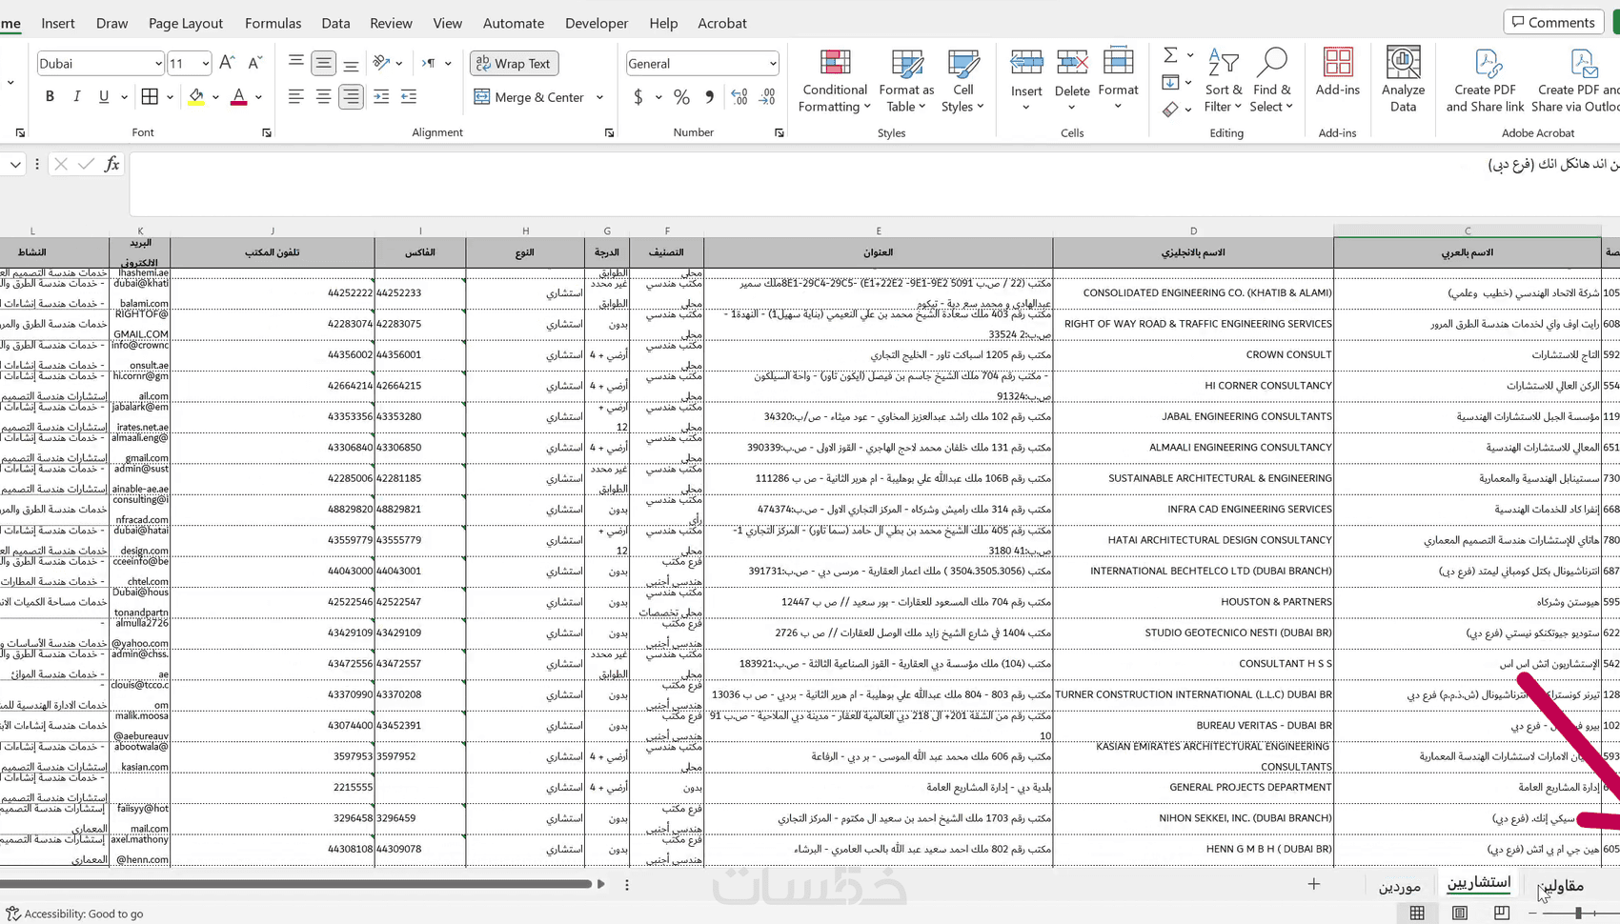Switch to Page Layout view in status bar
The image size is (1620, 924).
[x=1459, y=913]
